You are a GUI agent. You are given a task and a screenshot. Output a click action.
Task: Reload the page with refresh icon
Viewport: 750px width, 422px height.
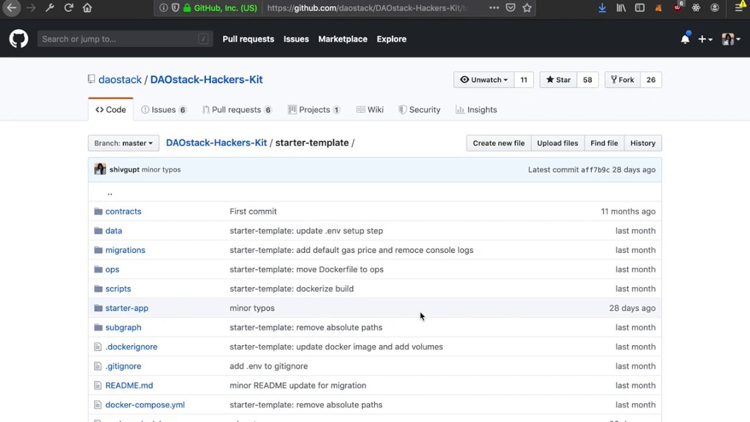coord(69,8)
